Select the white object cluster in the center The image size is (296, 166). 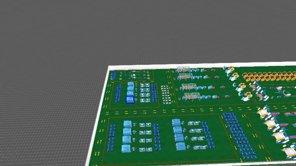166,94
